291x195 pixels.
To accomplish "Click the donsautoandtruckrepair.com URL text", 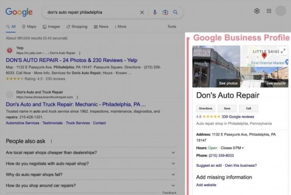I will click(44, 97).
